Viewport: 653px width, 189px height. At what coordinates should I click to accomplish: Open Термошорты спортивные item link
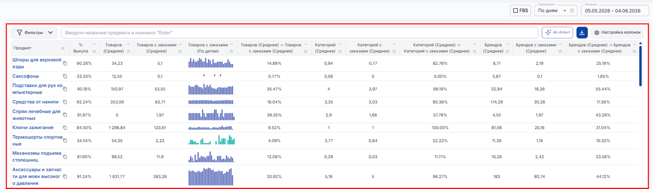click(x=37, y=141)
